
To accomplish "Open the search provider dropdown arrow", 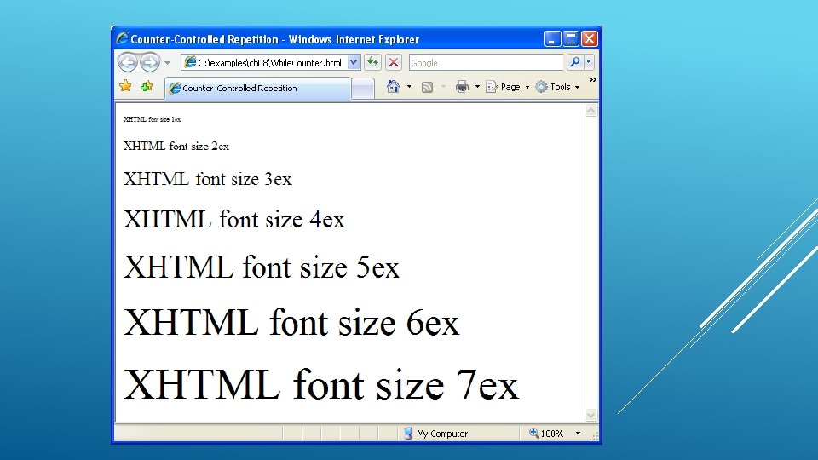I will [589, 62].
